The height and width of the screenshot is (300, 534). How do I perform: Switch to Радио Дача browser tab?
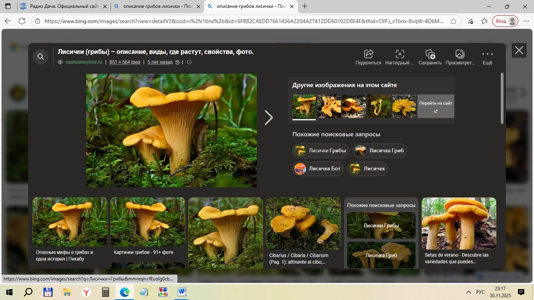click(x=63, y=7)
